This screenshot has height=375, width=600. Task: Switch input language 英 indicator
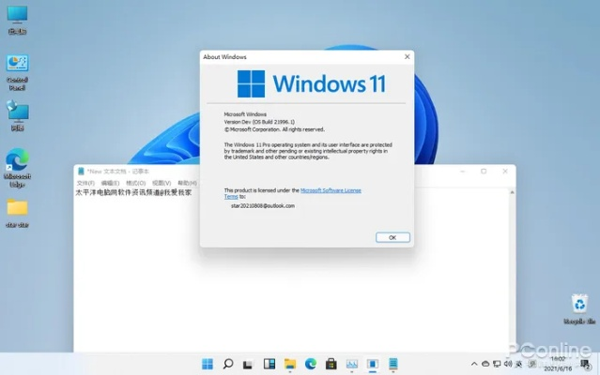coord(519,364)
